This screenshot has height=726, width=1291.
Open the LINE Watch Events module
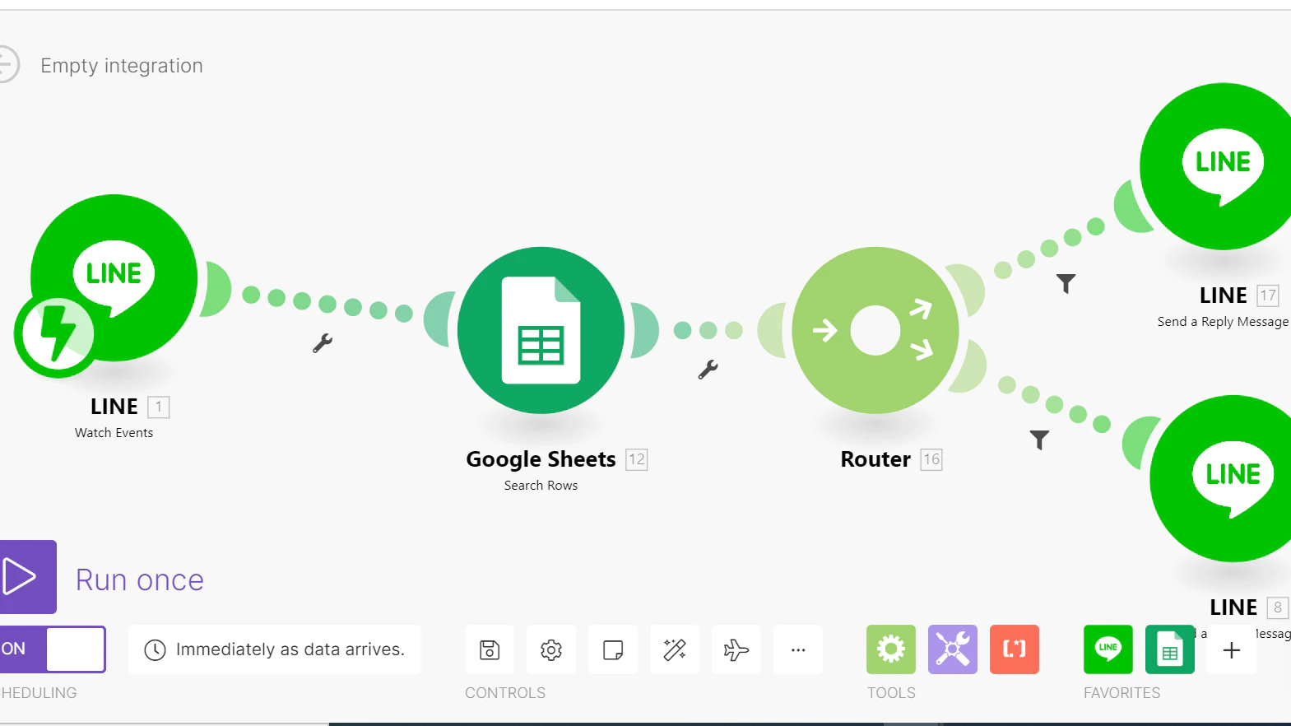pos(114,277)
